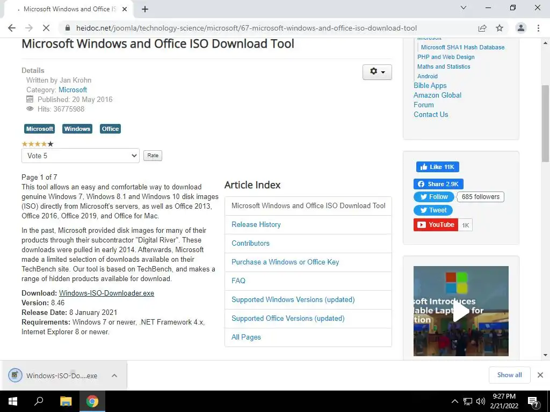Bookmark this page with the star icon

[500, 28]
